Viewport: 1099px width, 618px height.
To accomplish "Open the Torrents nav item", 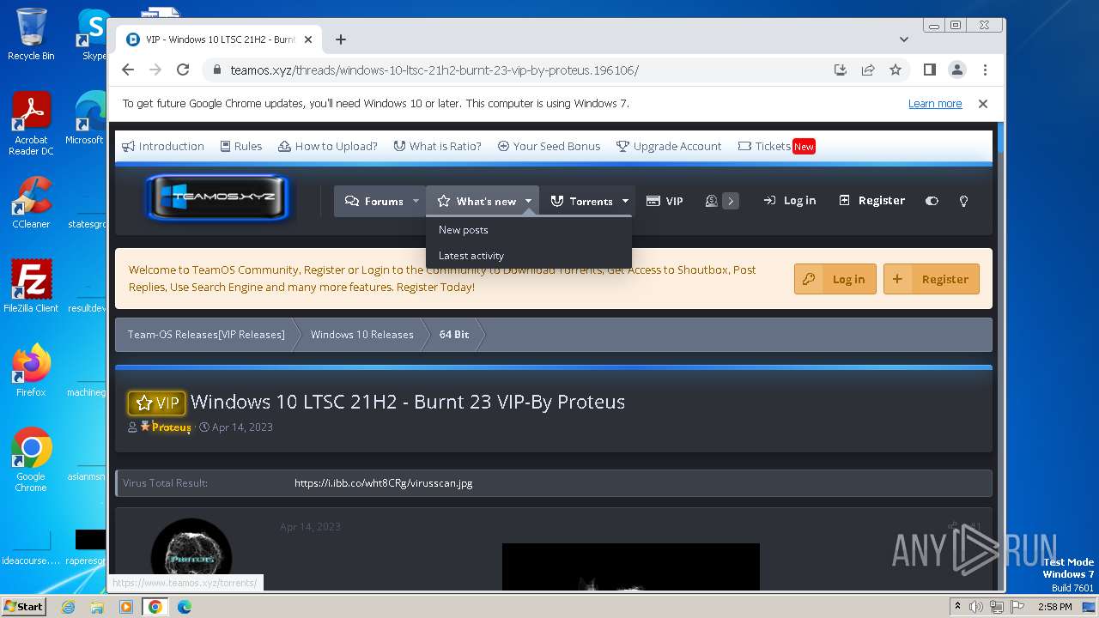I will pos(581,201).
